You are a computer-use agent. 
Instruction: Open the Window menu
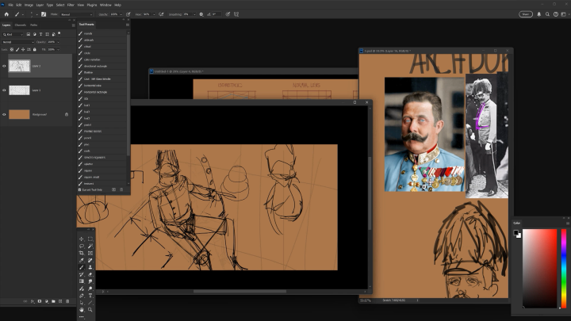coord(105,5)
